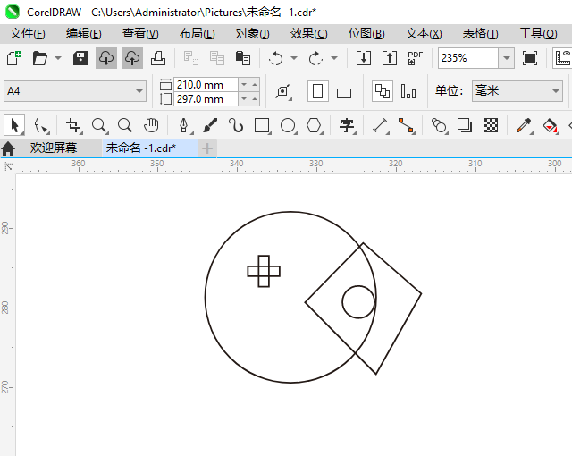Select the Pan hand tool
Image resolution: width=572 pixels, height=456 pixels.
[151, 125]
